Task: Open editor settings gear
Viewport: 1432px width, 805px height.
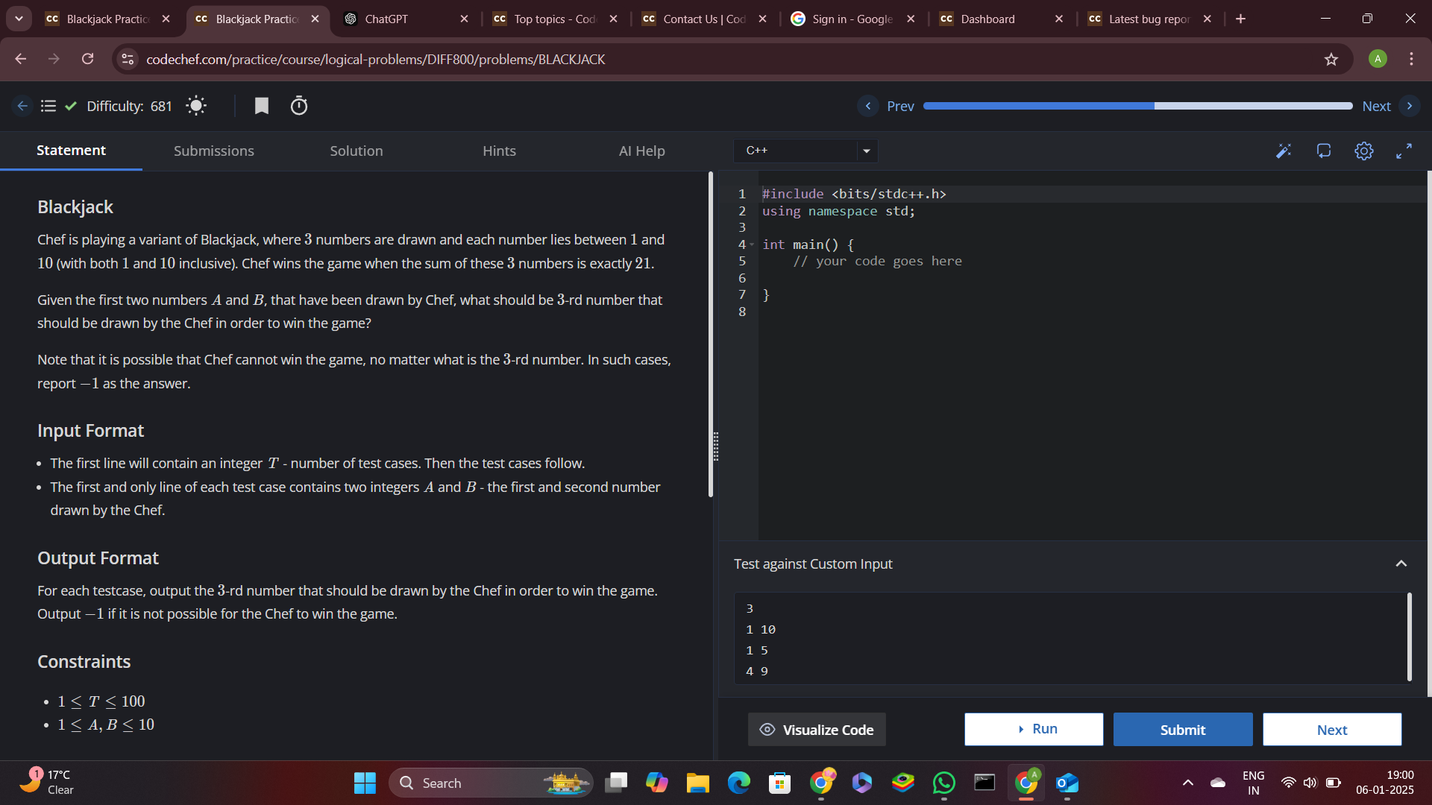Action: click(x=1364, y=151)
